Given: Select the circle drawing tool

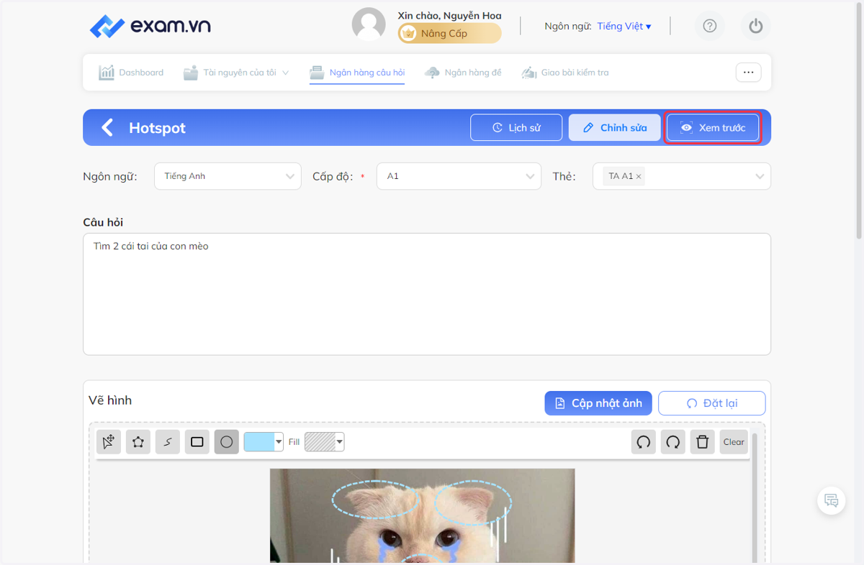Looking at the screenshot, I should (x=227, y=442).
